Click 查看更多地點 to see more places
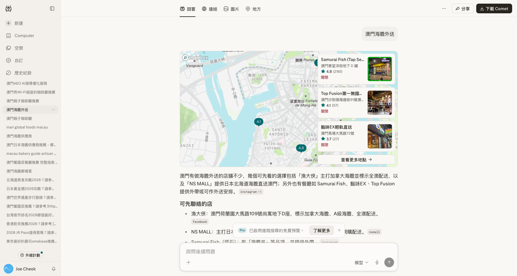The height and width of the screenshot is (276, 517). pos(356,159)
